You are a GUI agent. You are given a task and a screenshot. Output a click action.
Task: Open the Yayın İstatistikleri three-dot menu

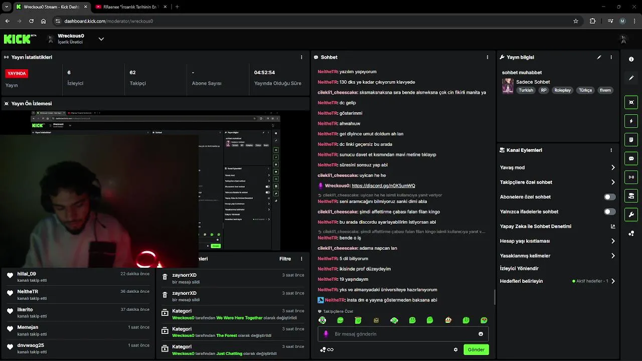coord(301,57)
